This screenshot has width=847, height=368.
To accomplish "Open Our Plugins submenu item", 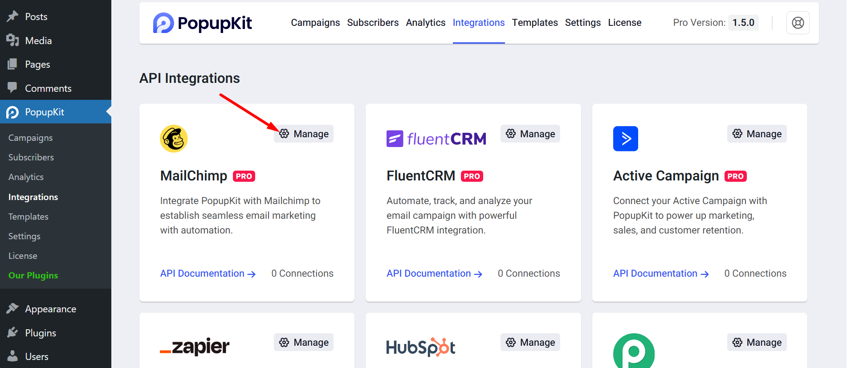I will (x=33, y=275).
